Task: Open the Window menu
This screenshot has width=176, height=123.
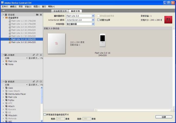Action: click(44, 6)
